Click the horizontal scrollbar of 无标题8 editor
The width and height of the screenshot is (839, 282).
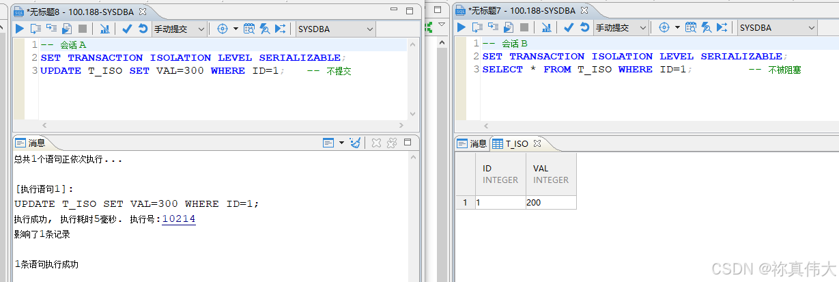pyautogui.click(x=224, y=126)
